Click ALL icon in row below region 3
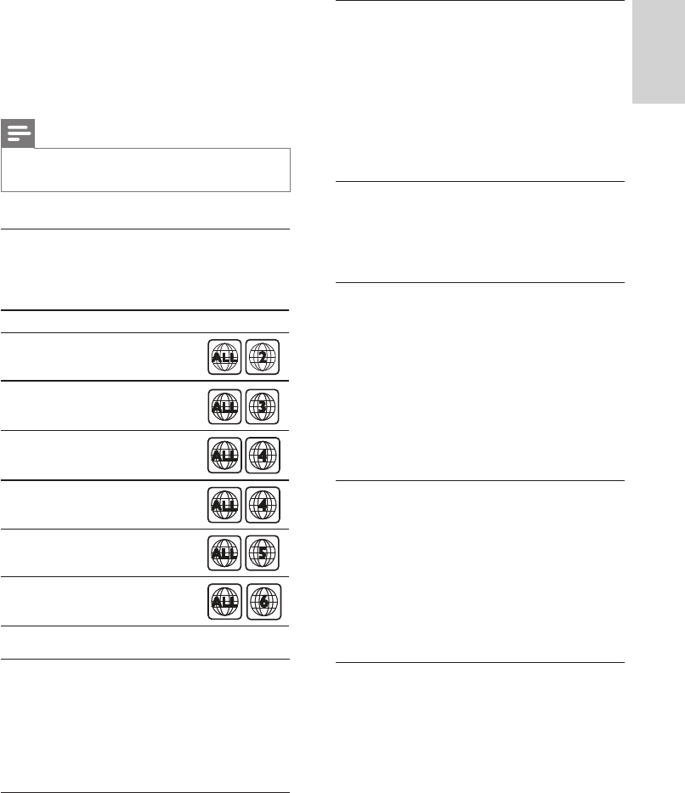Image resolution: width=685 pixels, height=793 pixels. pos(224,456)
